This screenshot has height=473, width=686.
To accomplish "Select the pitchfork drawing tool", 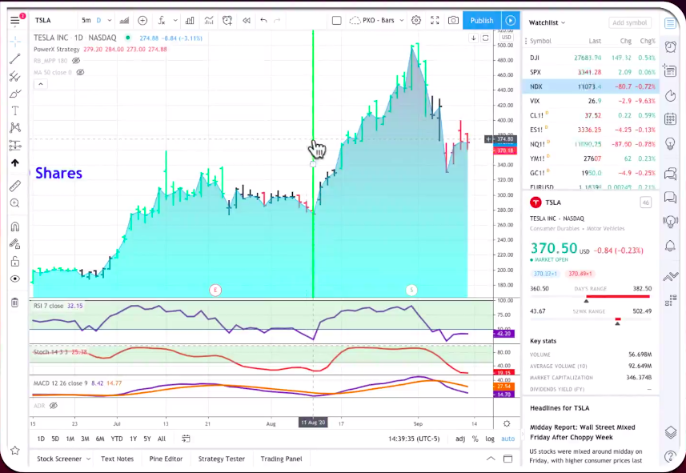I will pyautogui.click(x=15, y=77).
